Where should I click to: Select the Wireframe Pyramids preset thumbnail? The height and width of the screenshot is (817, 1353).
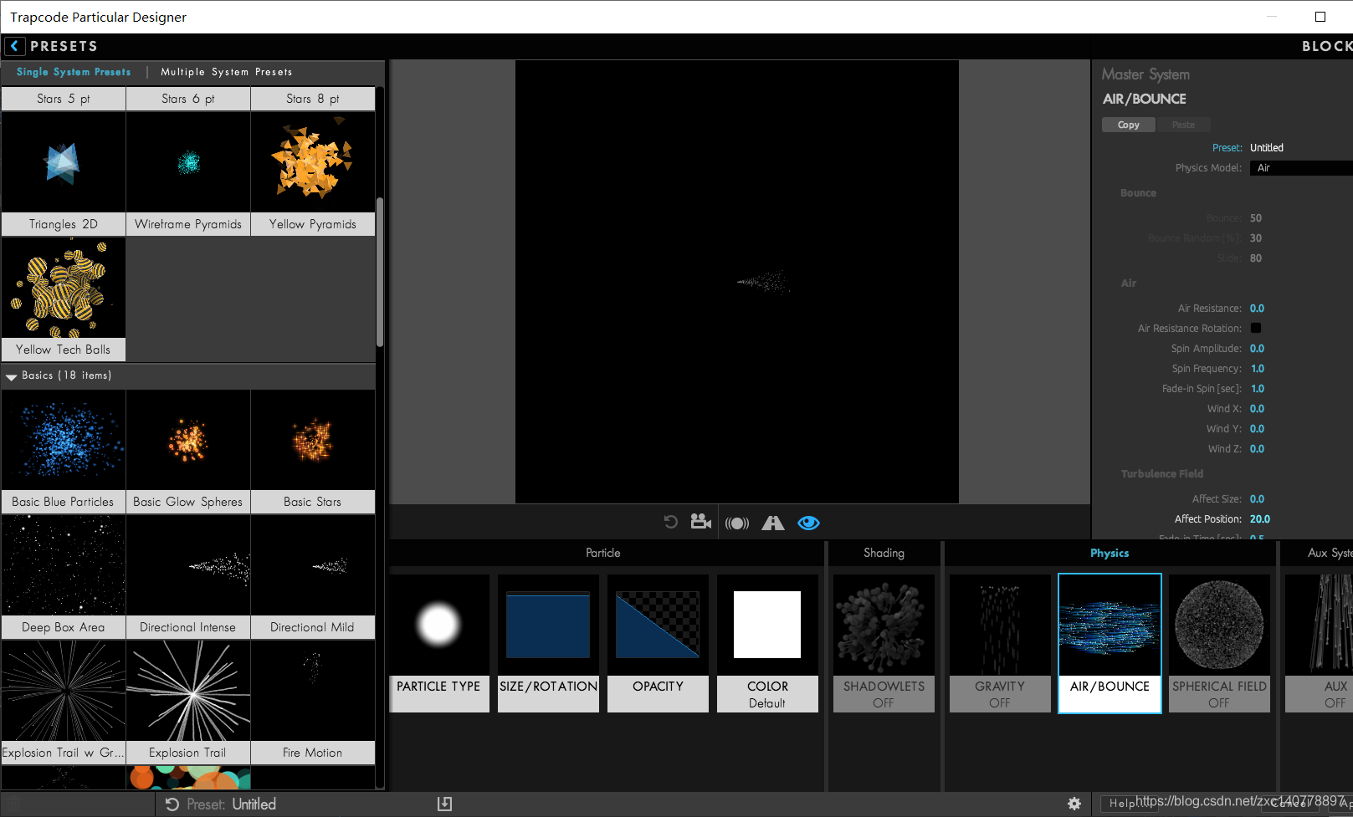click(188, 173)
